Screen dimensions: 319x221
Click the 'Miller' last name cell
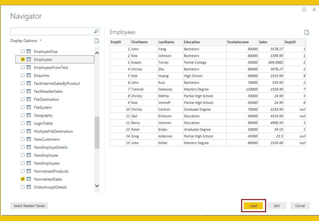(x=170, y=143)
